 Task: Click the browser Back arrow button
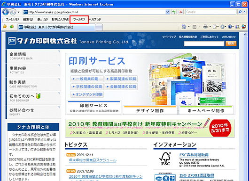click(6, 12)
